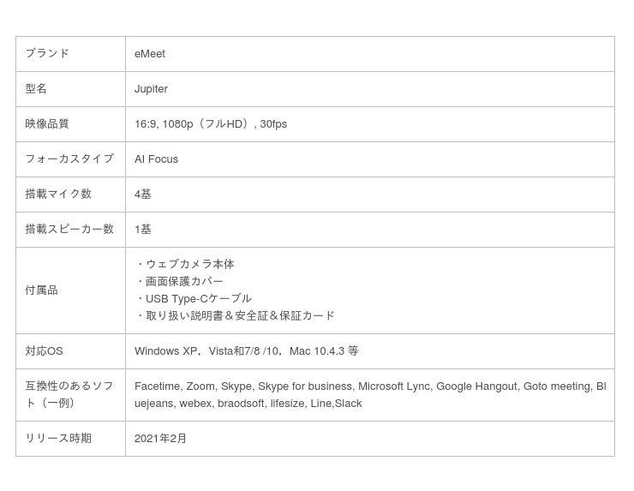Click the 映像品質 label cell
This screenshot has width=634, height=491.
pyautogui.click(x=47, y=124)
